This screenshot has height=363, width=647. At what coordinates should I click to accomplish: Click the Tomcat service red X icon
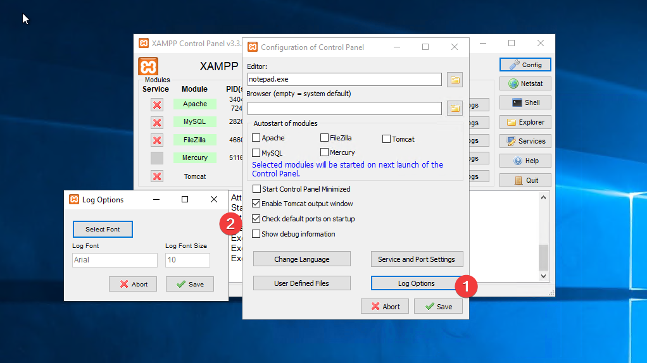point(157,176)
